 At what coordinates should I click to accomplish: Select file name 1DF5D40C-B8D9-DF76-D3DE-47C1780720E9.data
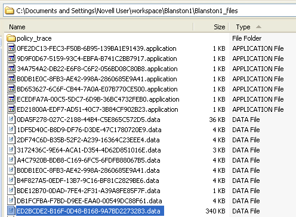[89, 130]
